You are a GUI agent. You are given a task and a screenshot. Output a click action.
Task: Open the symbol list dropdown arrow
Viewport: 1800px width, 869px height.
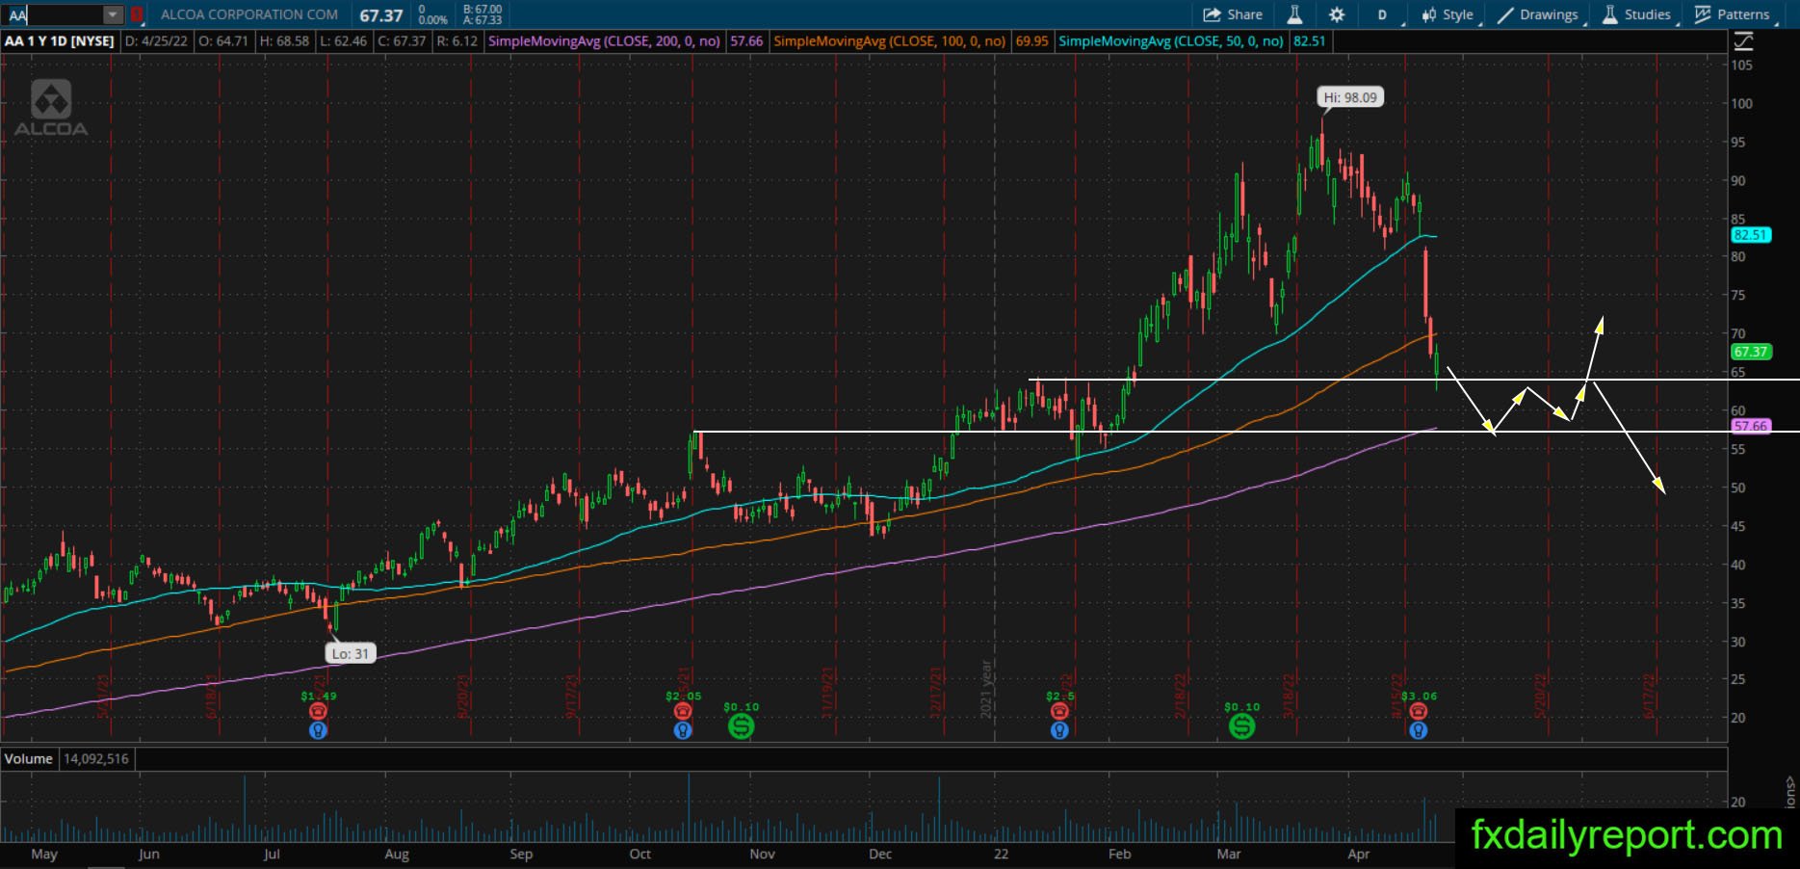coord(113,14)
